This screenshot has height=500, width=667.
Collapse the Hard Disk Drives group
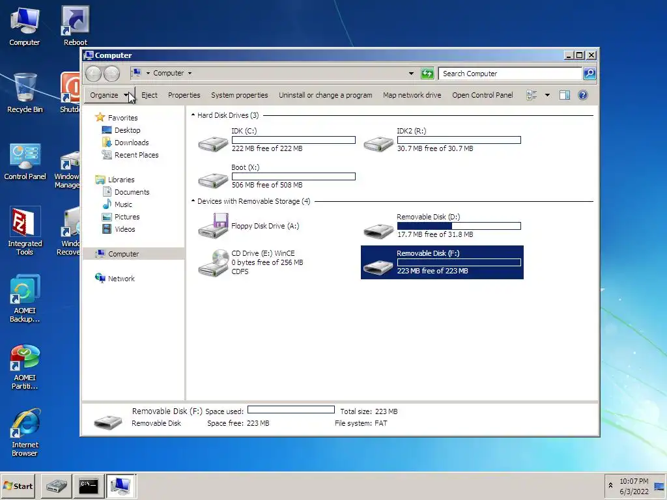click(193, 115)
